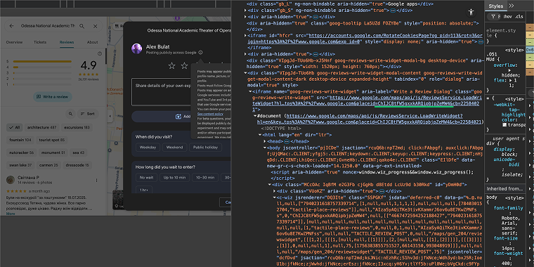Image resolution: width=534 pixels, height=267 pixels.
Task: Show more DevTools sidebar tabs chevron
Action: tap(511, 6)
